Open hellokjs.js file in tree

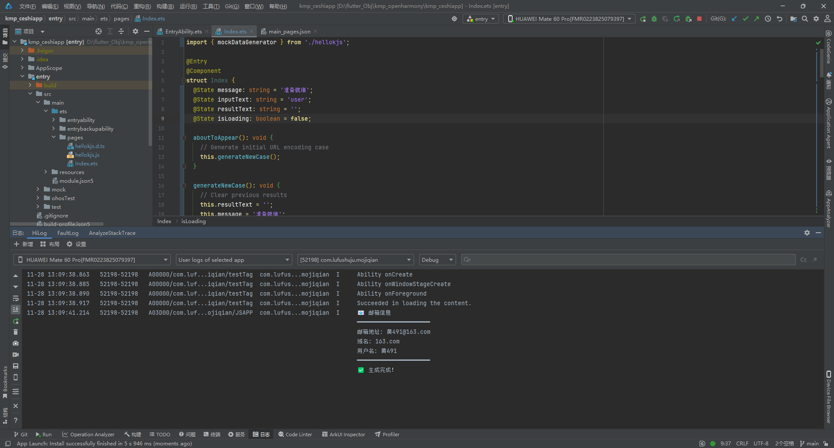point(87,155)
